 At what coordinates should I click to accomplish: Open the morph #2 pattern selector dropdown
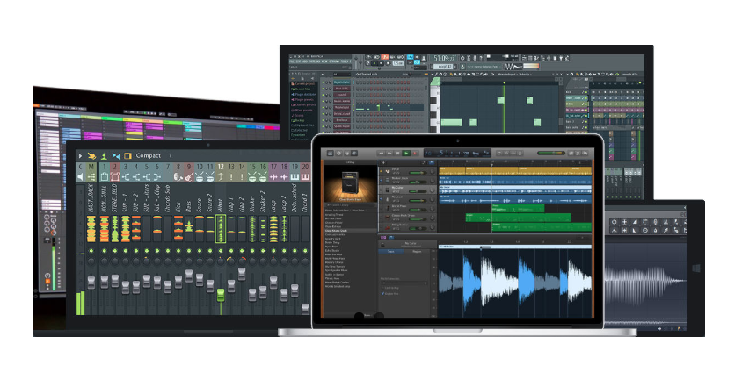pyautogui.click(x=445, y=67)
